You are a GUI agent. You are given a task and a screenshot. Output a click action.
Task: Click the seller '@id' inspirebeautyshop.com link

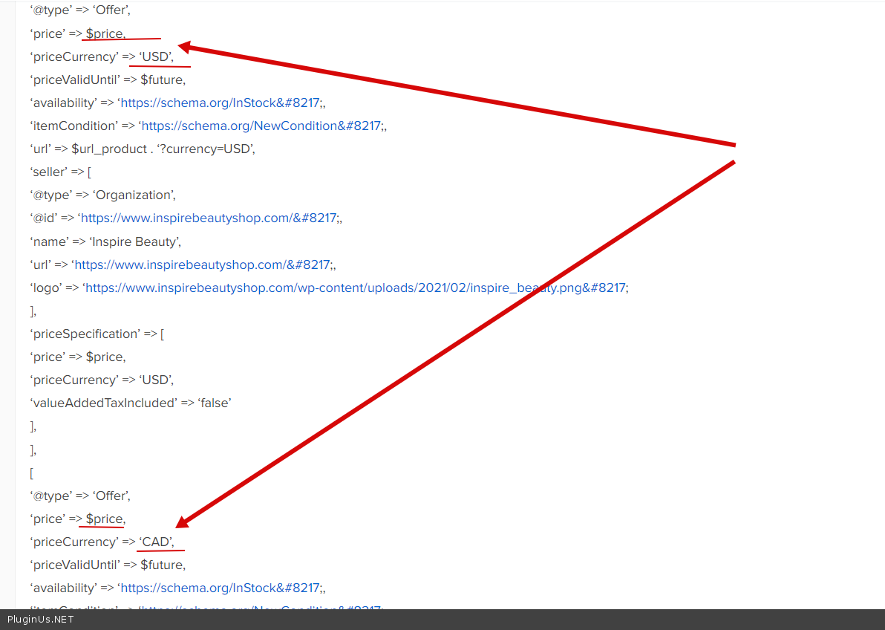point(208,218)
